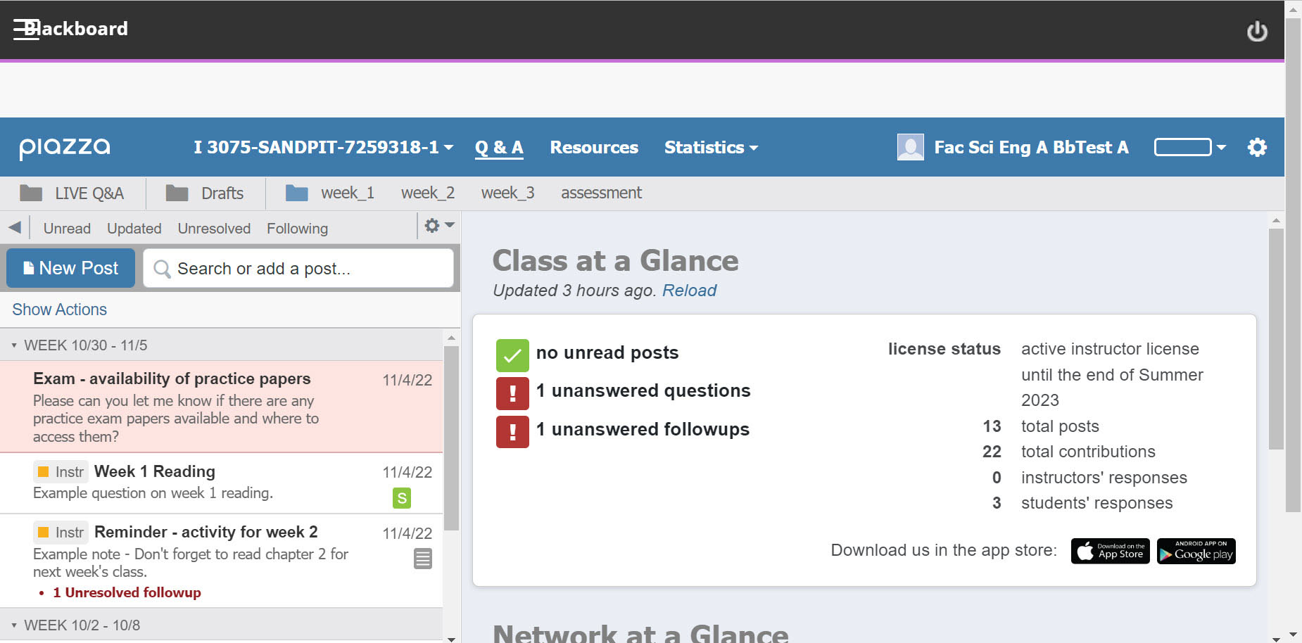This screenshot has width=1302, height=643.
Task: Click the Download on the App Store badge
Action: [x=1110, y=551]
